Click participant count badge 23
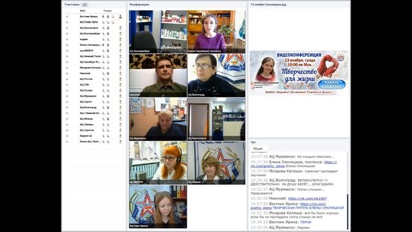 click(x=84, y=5)
